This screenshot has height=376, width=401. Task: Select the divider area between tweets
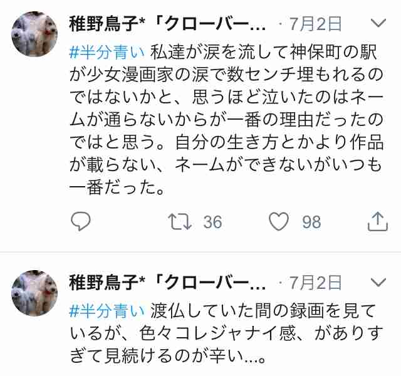coord(200,252)
